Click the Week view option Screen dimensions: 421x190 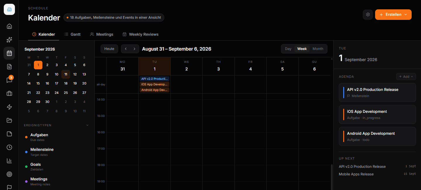pyautogui.click(x=302, y=49)
